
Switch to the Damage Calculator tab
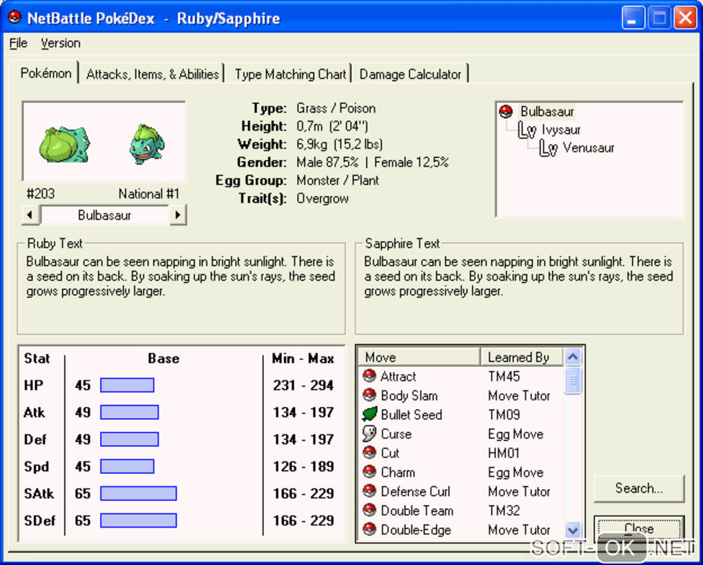[x=410, y=74]
